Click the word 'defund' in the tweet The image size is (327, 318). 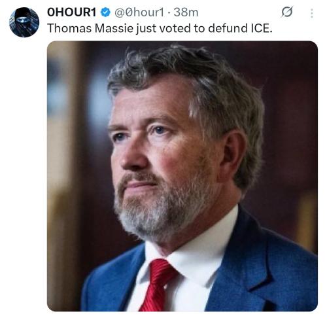point(228,28)
